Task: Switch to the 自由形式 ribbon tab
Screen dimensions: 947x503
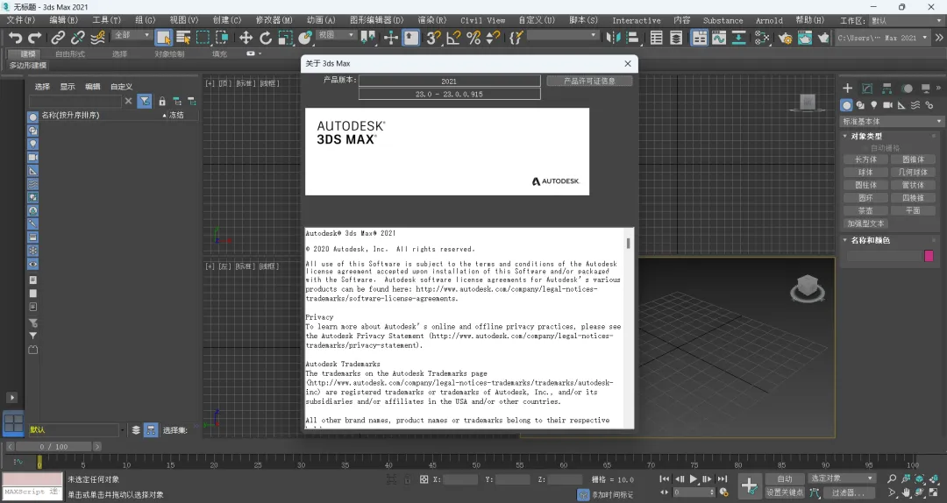Action: pos(70,53)
